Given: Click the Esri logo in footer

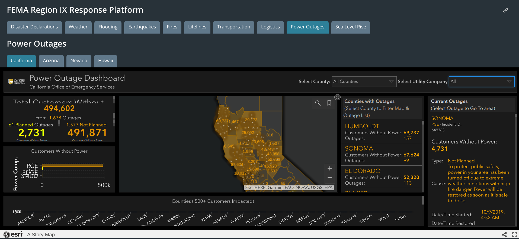Looking at the screenshot, I should coord(13,234).
